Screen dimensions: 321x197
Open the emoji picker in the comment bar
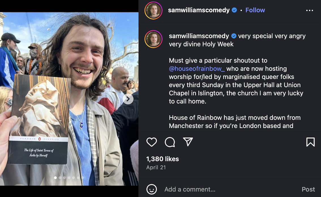click(x=152, y=189)
